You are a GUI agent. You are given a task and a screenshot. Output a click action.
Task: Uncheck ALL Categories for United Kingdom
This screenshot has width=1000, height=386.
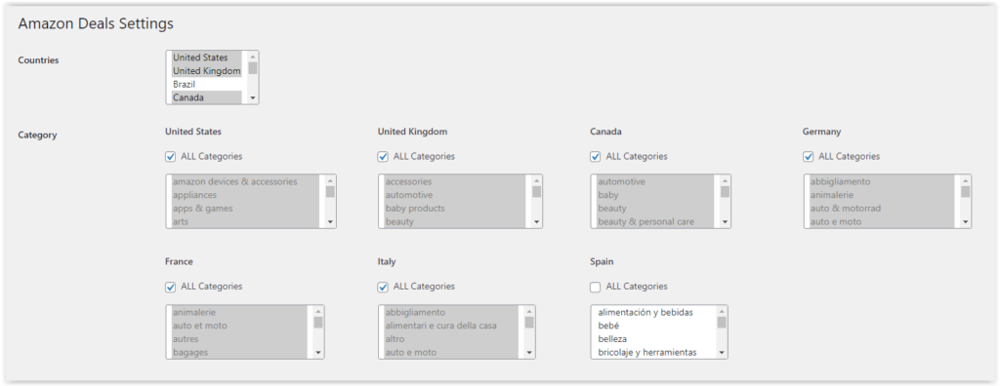383,157
